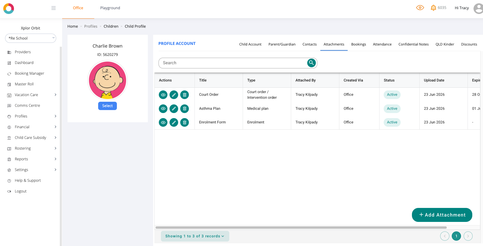The height and width of the screenshot is (246, 483).
Task: Open the records-per-page dropdown
Action: click(195, 236)
